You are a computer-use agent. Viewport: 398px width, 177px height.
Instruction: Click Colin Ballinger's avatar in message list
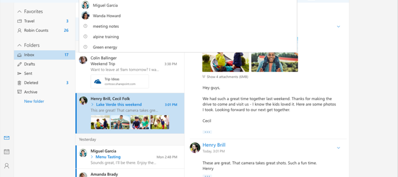point(83,60)
